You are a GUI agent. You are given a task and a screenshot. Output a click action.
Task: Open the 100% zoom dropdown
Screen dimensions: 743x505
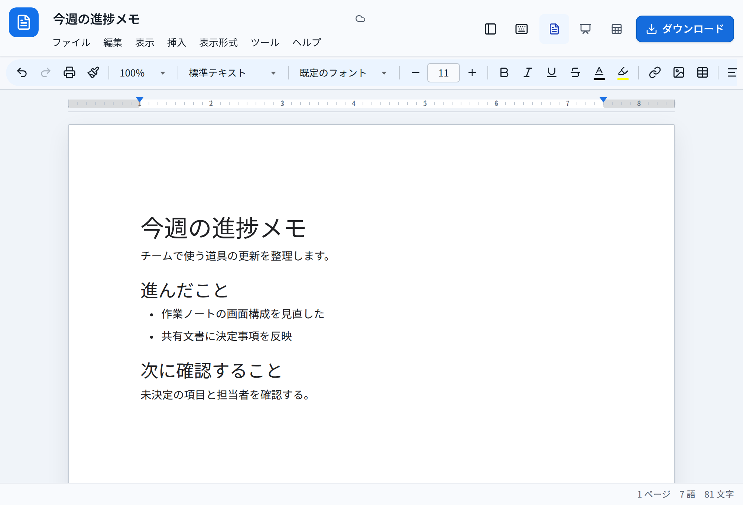[x=143, y=73]
